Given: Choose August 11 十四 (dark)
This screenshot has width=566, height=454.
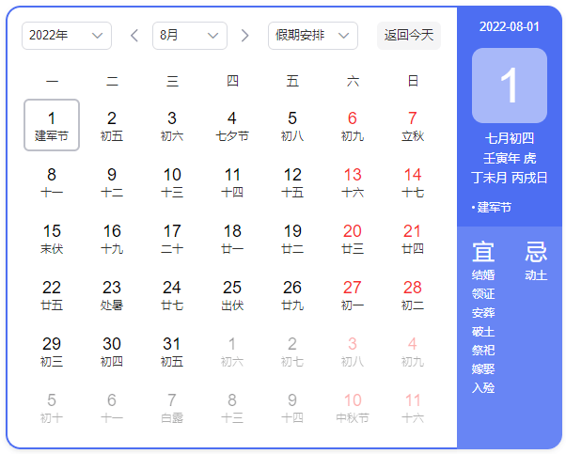Looking at the screenshot, I should [x=232, y=181].
